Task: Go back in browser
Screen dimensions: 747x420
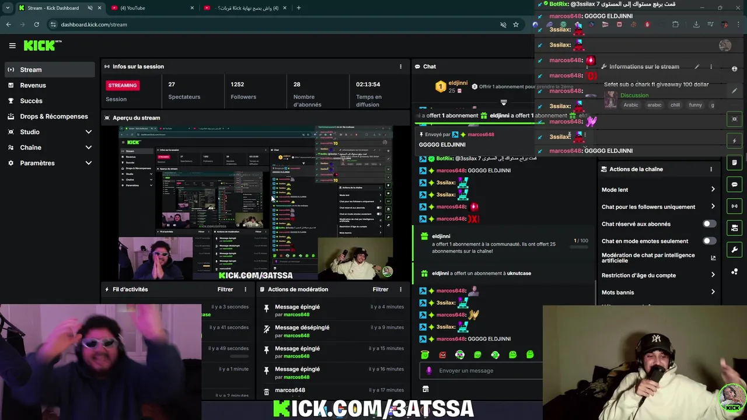Action: coord(8,24)
